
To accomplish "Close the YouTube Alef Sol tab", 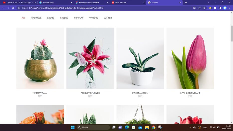I will (35, 2).
